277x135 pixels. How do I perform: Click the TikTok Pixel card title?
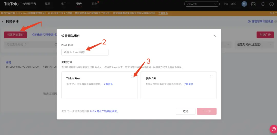point(73,78)
